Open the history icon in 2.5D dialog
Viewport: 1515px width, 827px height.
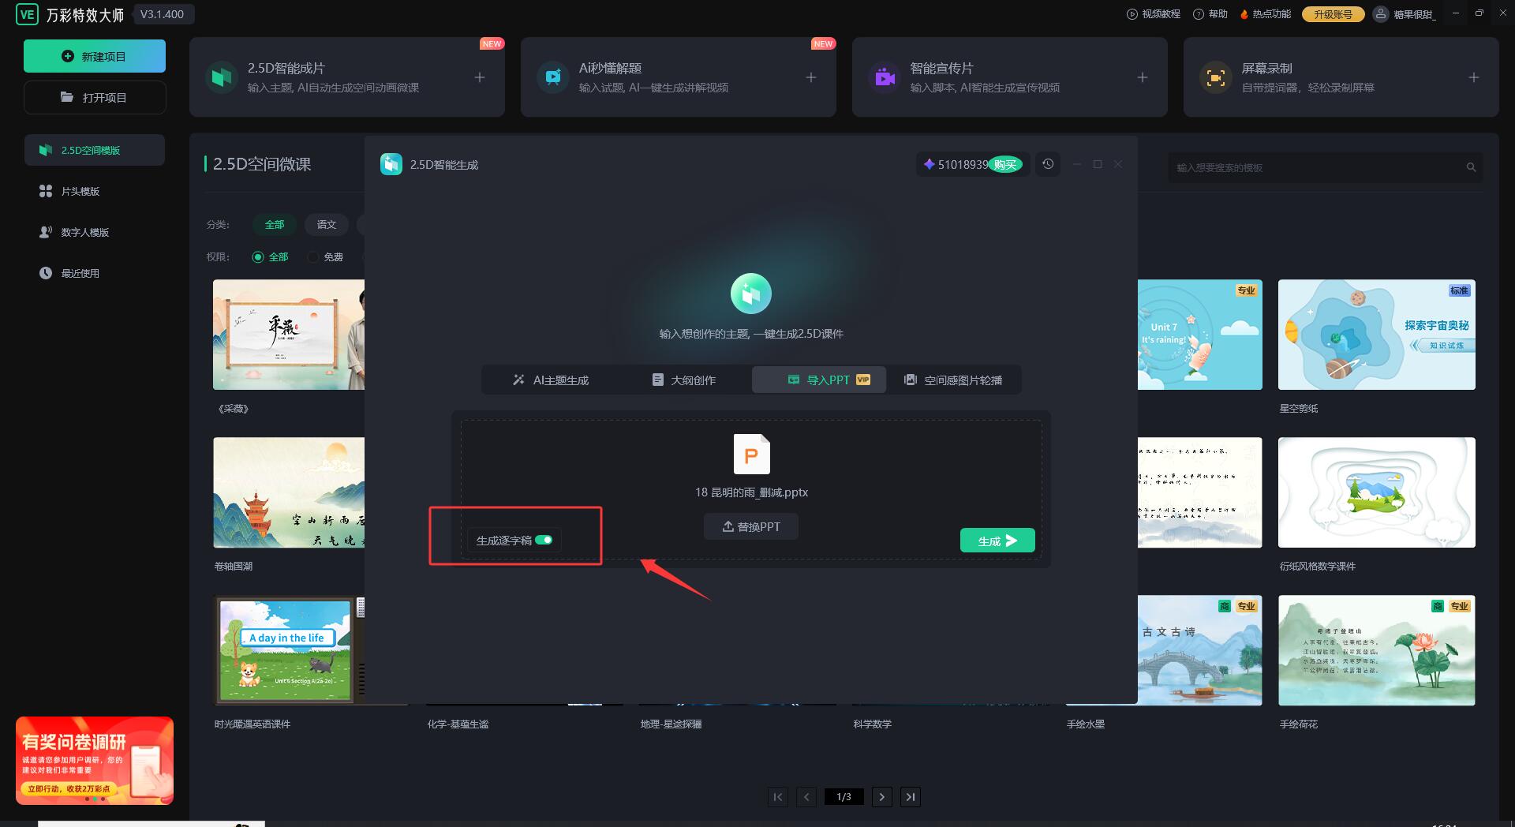tap(1048, 164)
